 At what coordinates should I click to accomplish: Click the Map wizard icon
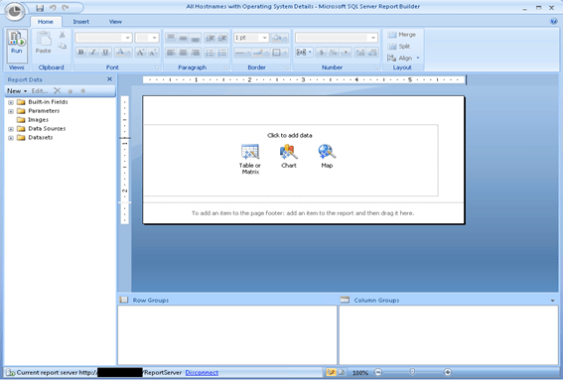(x=327, y=152)
